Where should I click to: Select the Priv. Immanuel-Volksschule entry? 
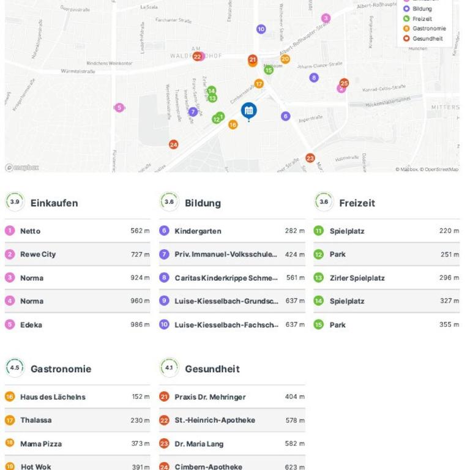[x=232, y=254]
